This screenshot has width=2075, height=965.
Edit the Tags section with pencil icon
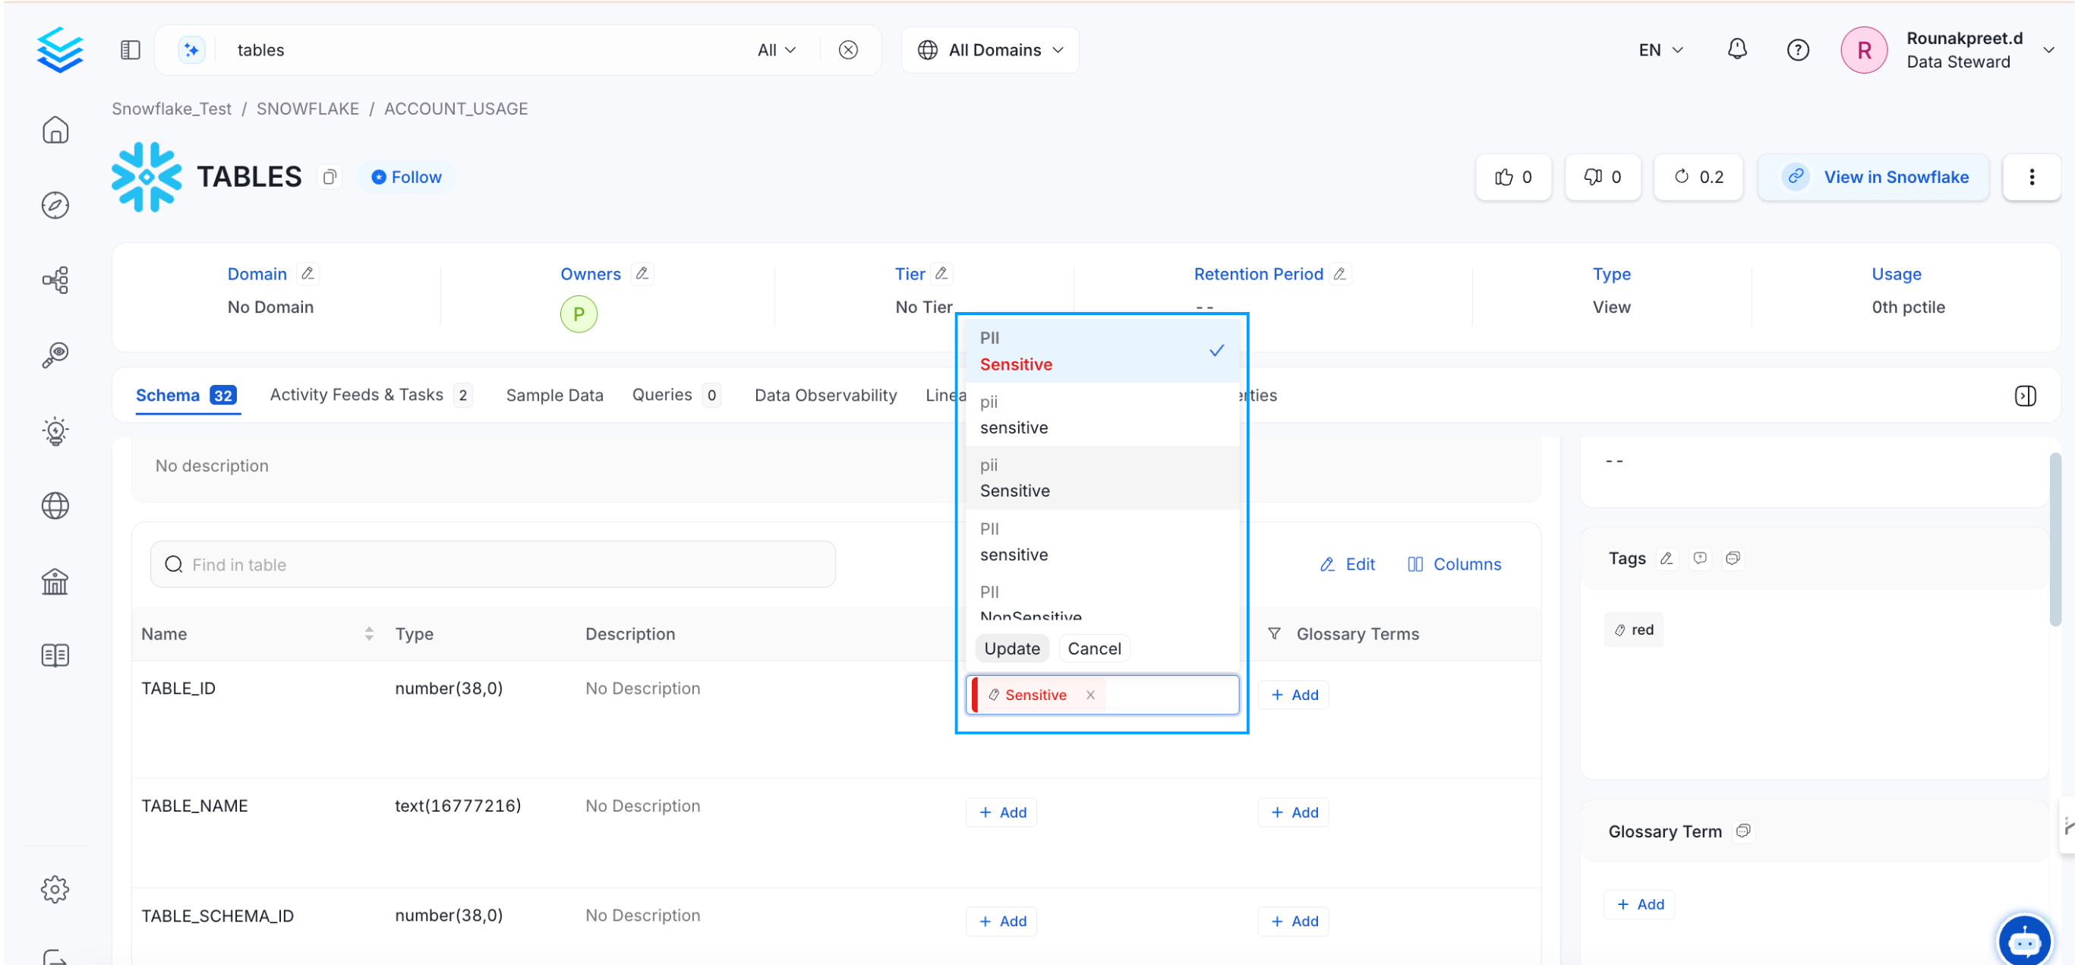[1666, 558]
